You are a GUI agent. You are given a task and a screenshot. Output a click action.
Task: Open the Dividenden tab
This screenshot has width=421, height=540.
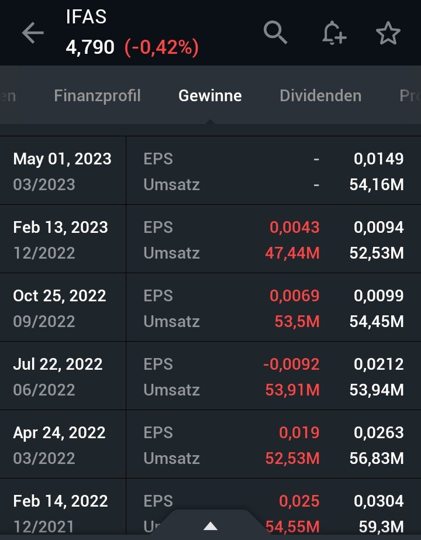pos(320,95)
